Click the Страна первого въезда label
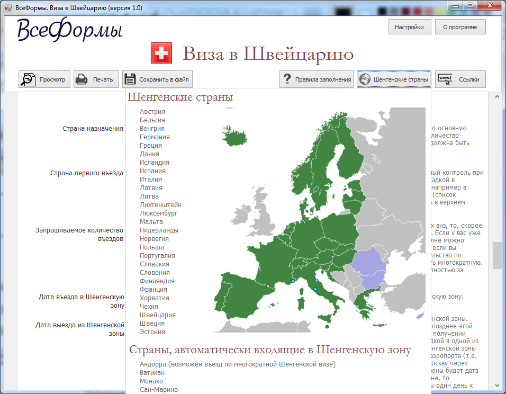The width and height of the screenshot is (506, 394). coord(87,173)
